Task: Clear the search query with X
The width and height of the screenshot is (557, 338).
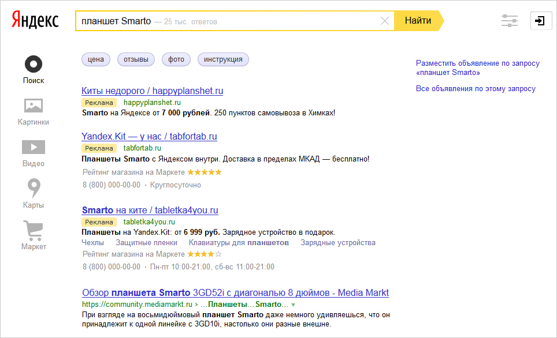Action: [385, 21]
